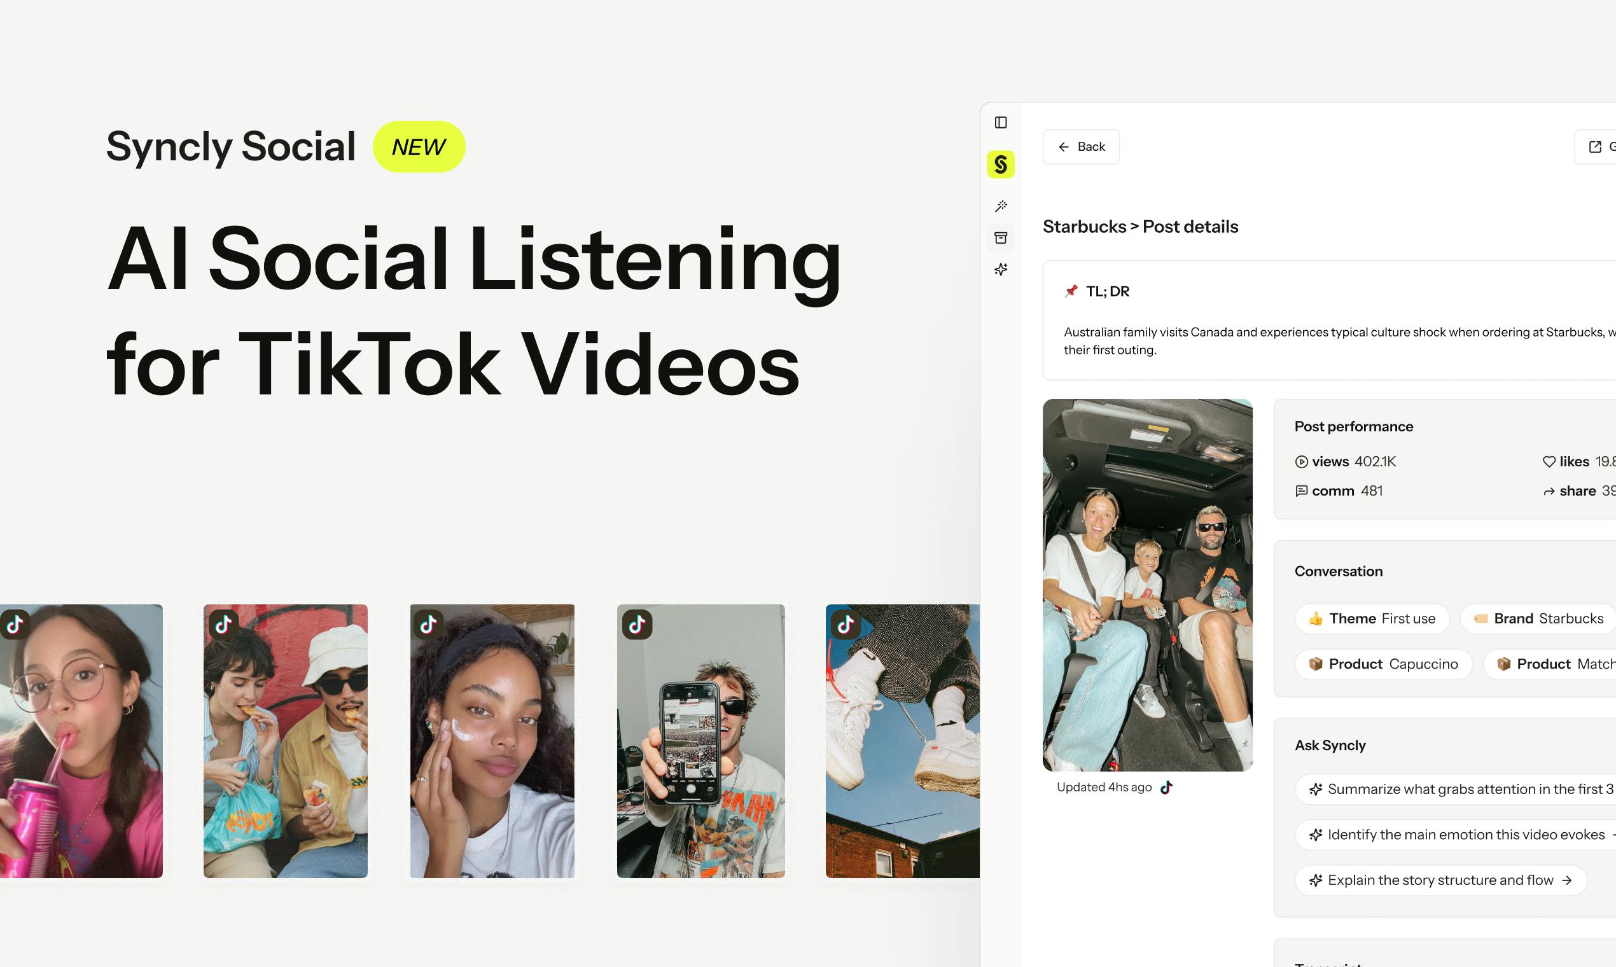The height and width of the screenshot is (967, 1616).
Task: Click the sparkle icon on Summarize prompt
Action: click(x=1316, y=790)
